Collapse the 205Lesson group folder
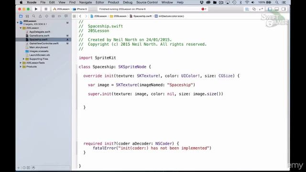This screenshot has height=172, width=306. click(21, 28)
